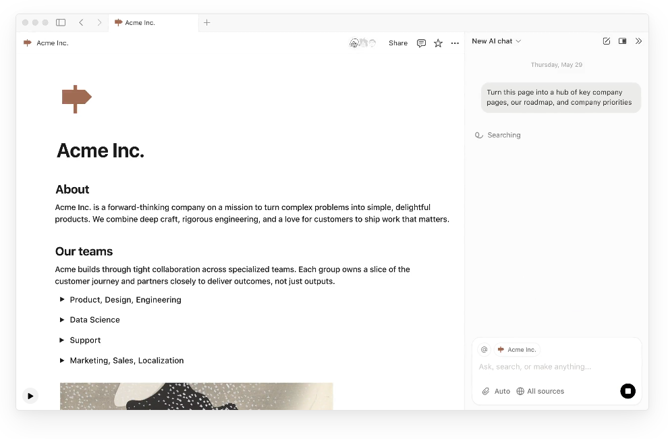
Task: Open the New AI chat dropdown
Action: point(497,41)
